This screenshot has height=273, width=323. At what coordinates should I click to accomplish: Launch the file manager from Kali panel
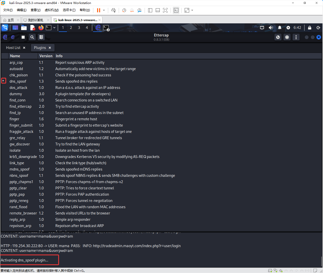click(x=24, y=28)
